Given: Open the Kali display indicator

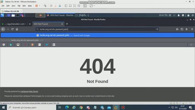Looking at the screenshot, I should (x=170, y=15).
